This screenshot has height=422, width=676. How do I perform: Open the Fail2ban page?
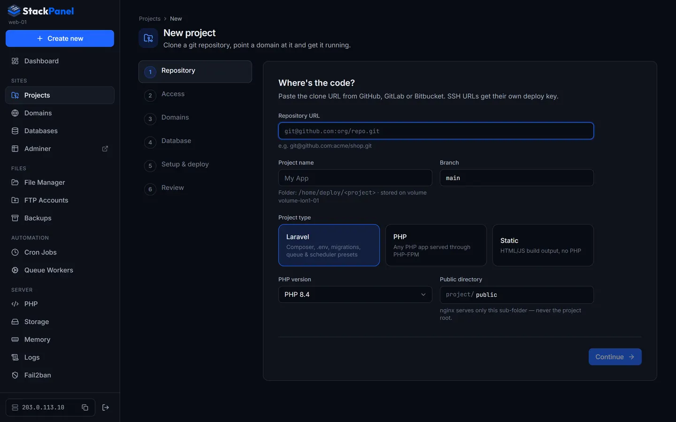coord(60,375)
